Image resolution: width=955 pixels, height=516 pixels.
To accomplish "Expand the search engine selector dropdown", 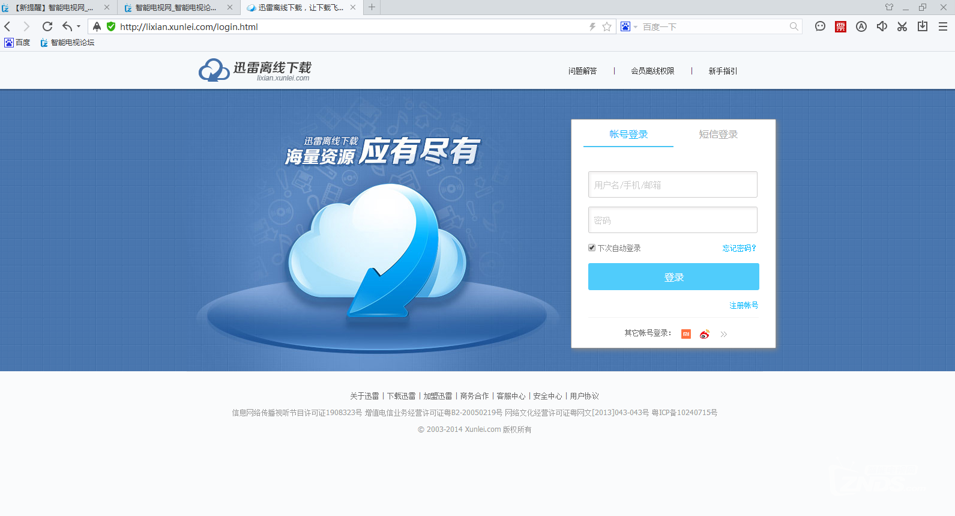I will pos(635,27).
